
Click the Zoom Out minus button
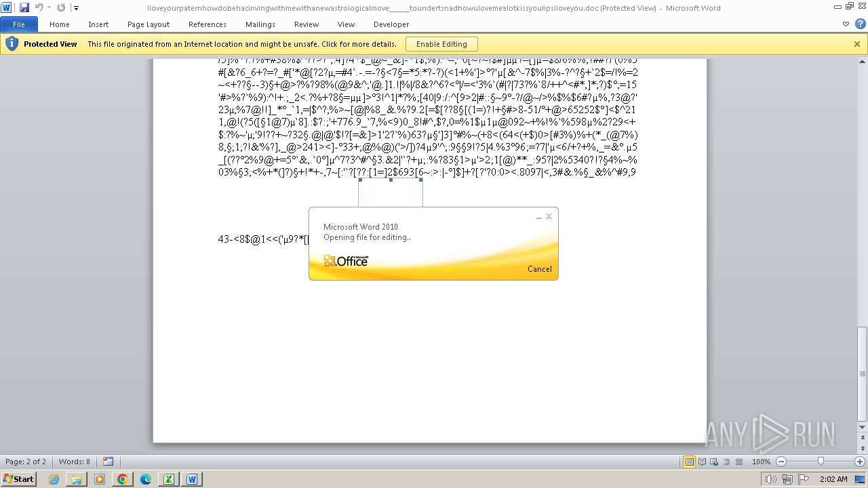(781, 462)
